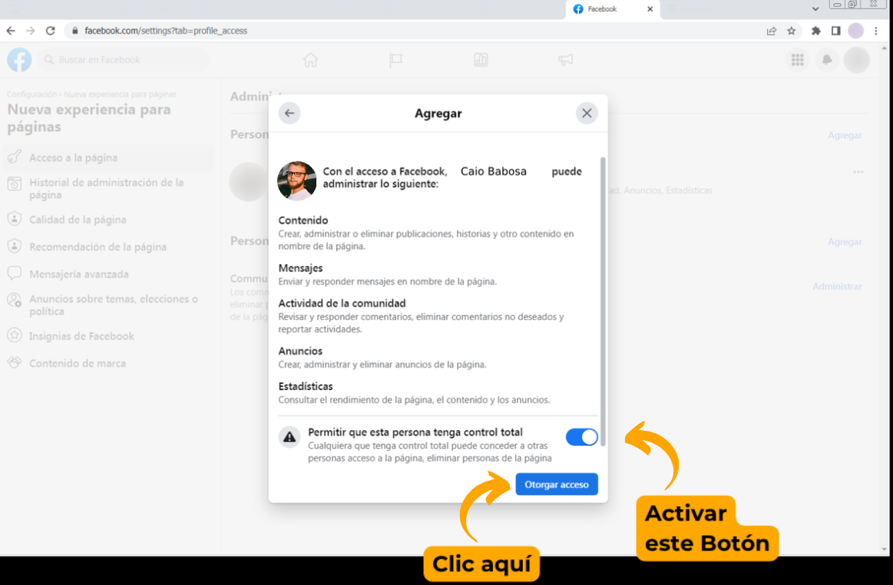Open Chrome three-dot menu

point(876,31)
